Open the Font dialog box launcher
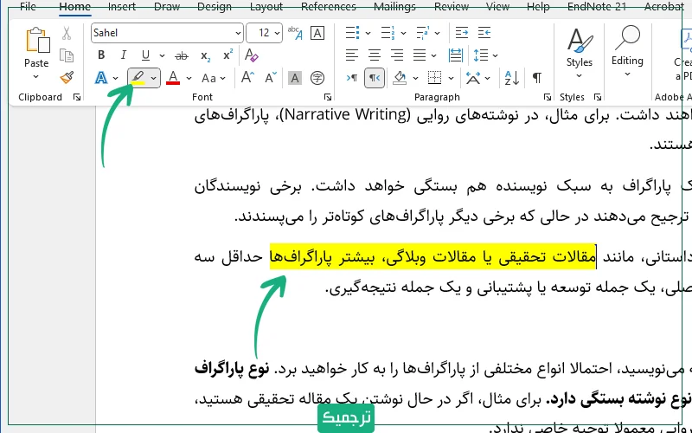This screenshot has width=692, height=433. (327, 97)
